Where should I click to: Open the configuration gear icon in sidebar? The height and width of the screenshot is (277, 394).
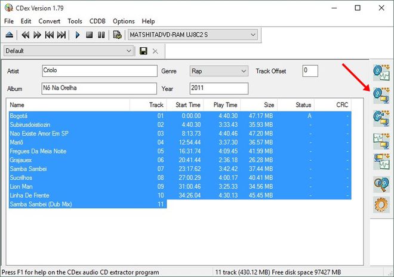pyautogui.click(x=381, y=205)
